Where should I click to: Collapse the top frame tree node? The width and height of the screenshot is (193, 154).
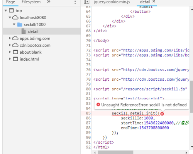(6, 11)
